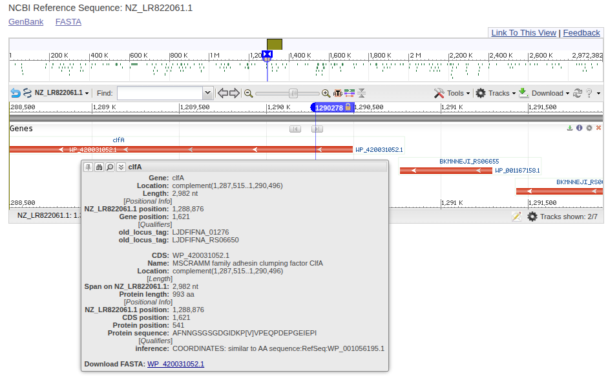608x382 pixels.
Task: Click inside the Find text field
Action: coord(160,93)
